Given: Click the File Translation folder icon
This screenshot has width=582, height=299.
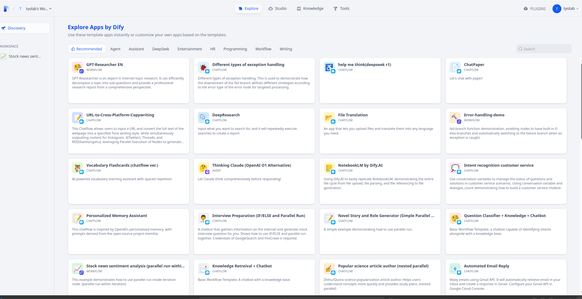Looking at the screenshot, I should [x=329, y=117].
